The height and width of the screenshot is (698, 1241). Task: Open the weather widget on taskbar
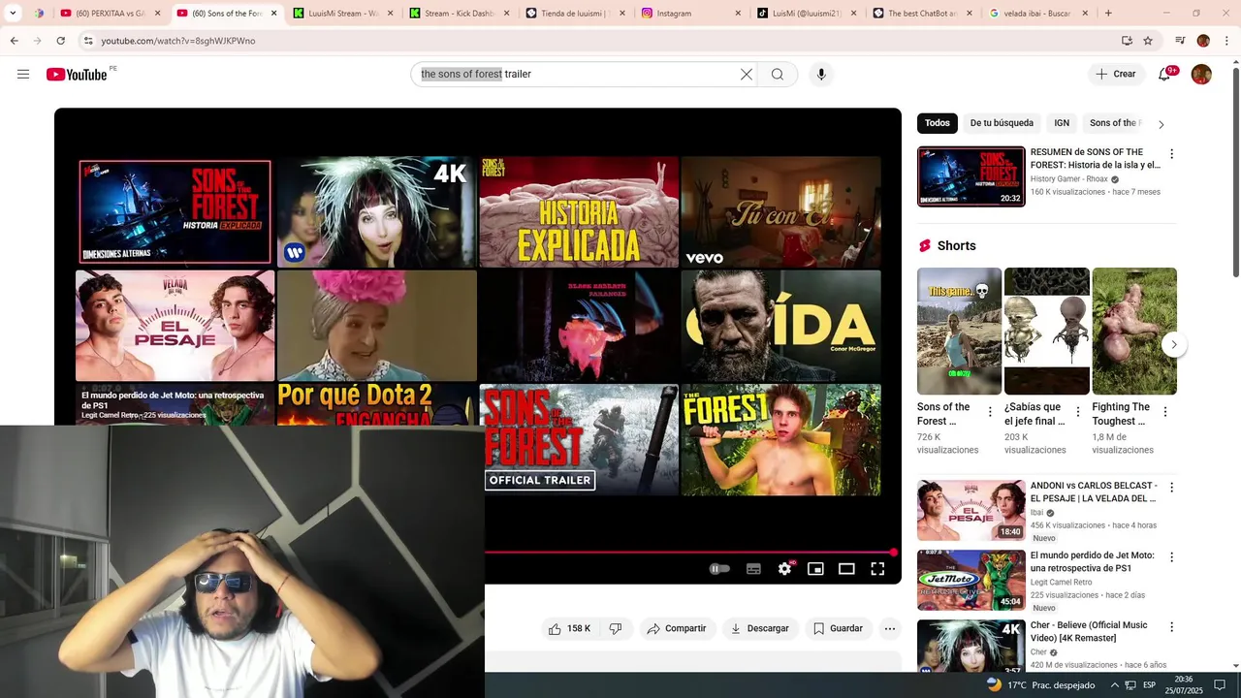(x=1040, y=684)
